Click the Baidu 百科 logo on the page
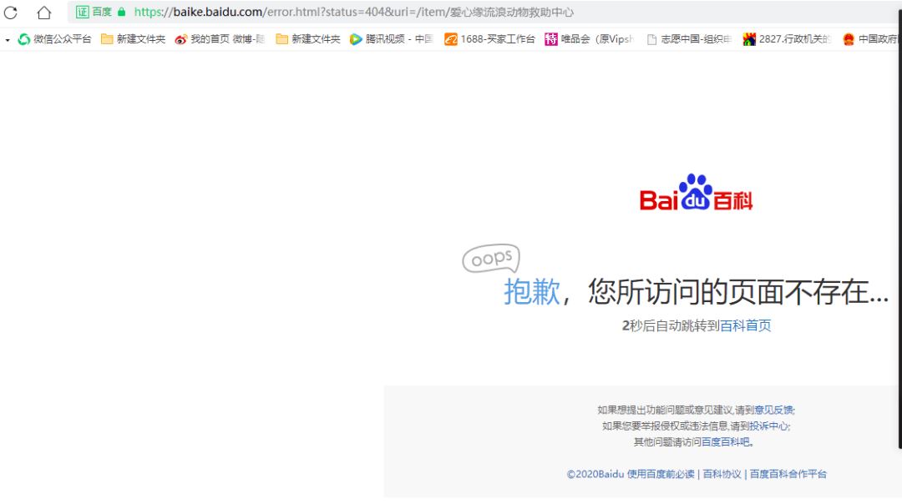Image resolution: width=902 pixels, height=504 pixels. pos(696,194)
